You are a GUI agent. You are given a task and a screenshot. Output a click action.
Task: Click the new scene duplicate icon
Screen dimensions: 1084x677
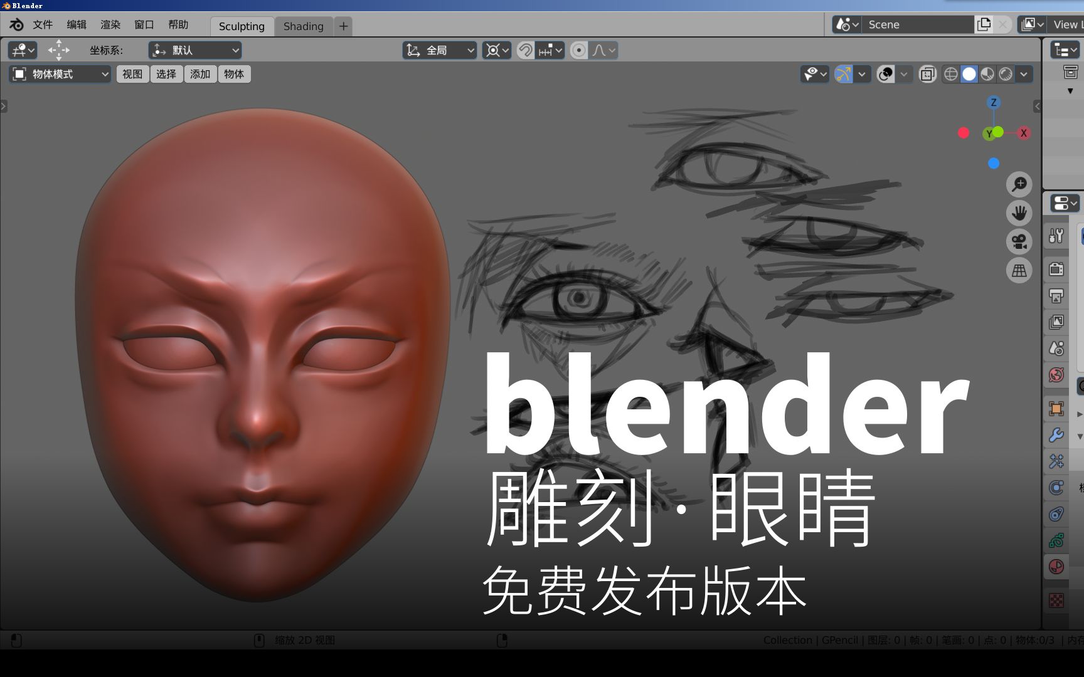[984, 24]
